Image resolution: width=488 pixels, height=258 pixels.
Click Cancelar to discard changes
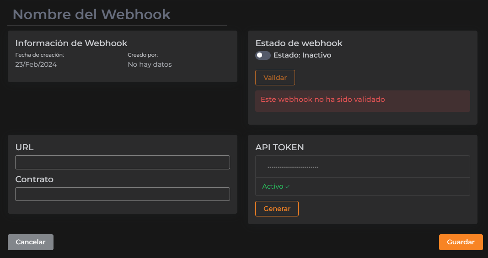pyautogui.click(x=31, y=242)
